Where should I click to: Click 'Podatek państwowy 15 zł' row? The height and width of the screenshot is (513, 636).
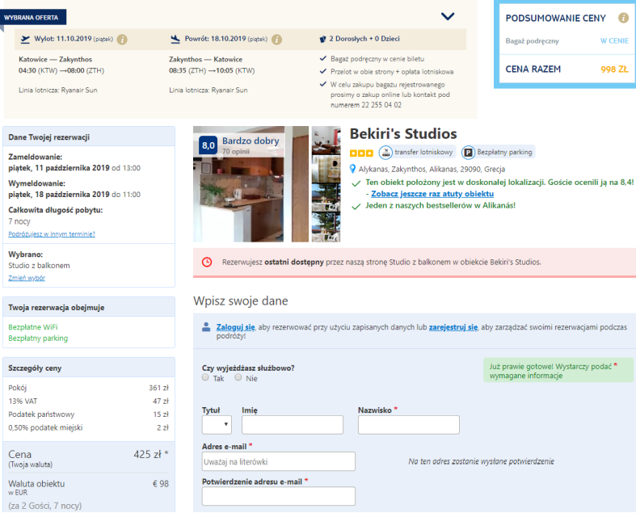(88, 414)
